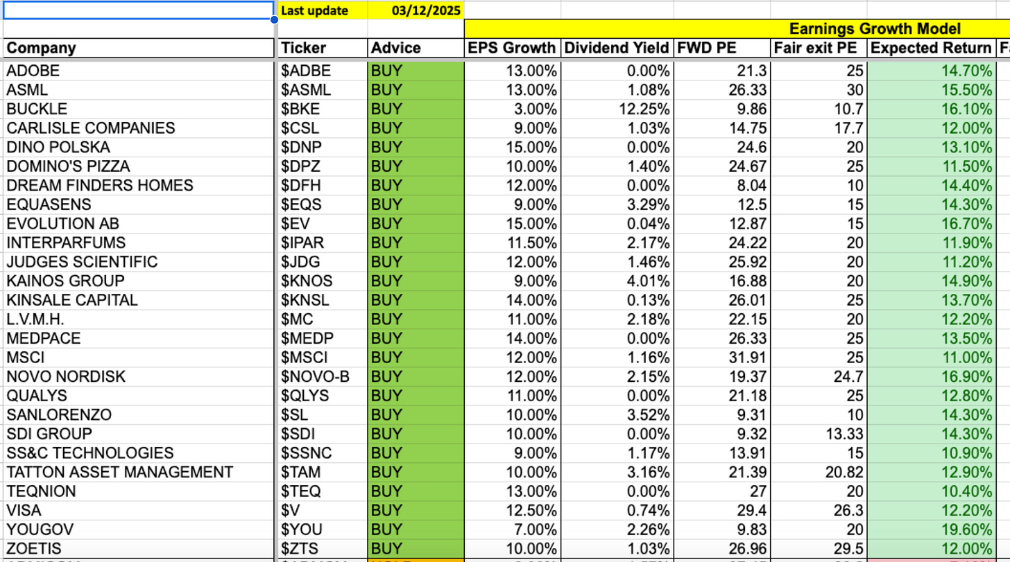
Task: Select DREAM FINDERS HOMES FWD PE 8.04
Action: [721, 185]
